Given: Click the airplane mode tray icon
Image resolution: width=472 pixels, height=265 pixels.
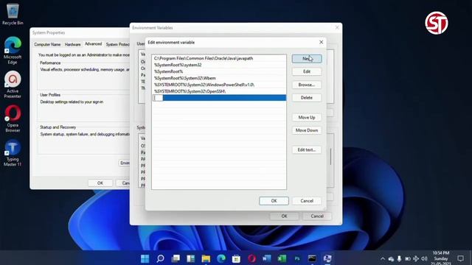Looking at the screenshot, I should coord(416,258).
